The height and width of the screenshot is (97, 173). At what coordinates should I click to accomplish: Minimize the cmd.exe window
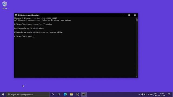pos(124,15)
